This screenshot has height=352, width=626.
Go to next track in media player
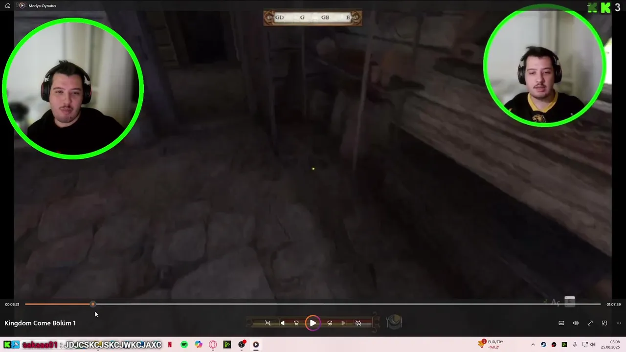(x=344, y=323)
